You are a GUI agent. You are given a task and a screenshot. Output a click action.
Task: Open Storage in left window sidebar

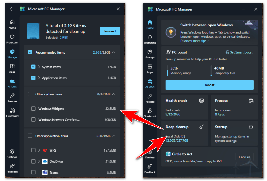[x=12, y=54]
